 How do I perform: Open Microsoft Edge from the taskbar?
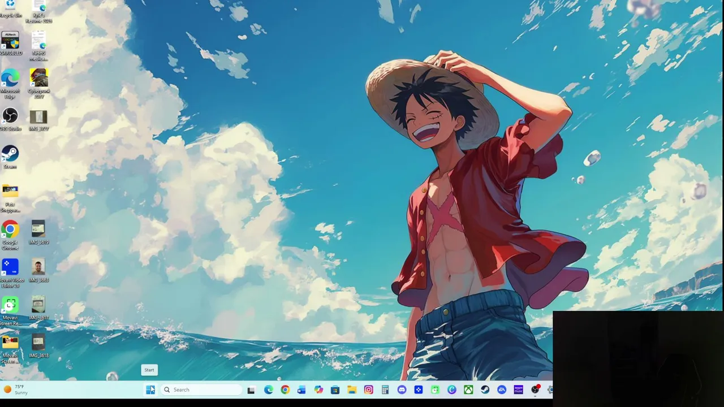tap(268, 389)
